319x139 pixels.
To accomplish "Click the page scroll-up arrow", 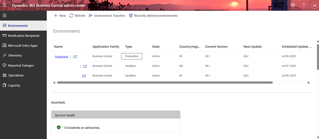I will tap(318, 41).
